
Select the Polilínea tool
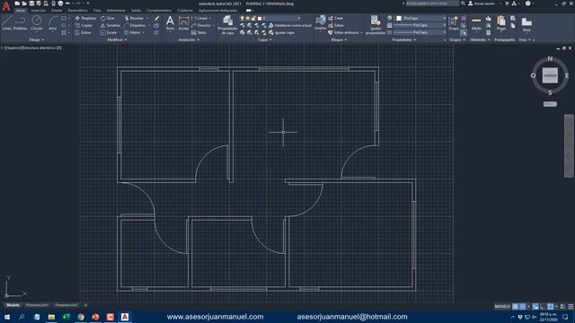[20, 22]
